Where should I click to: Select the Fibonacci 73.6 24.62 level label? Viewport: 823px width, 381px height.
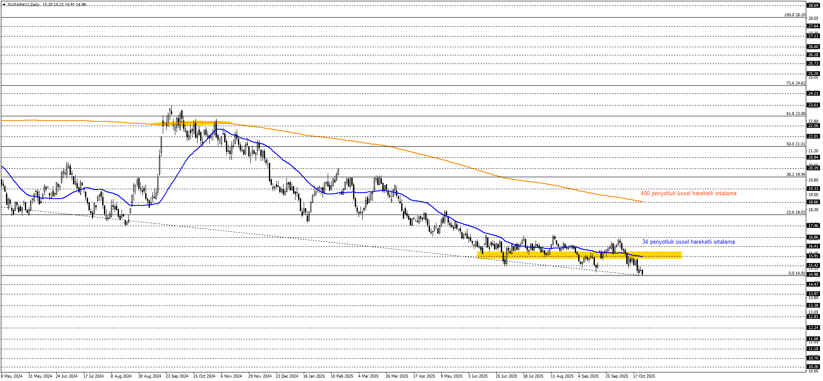(796, 83)
